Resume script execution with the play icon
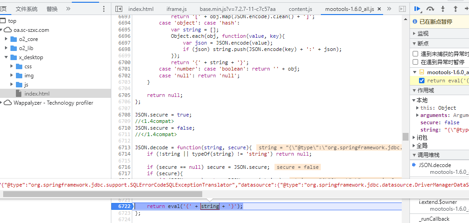 click(417, 9)
